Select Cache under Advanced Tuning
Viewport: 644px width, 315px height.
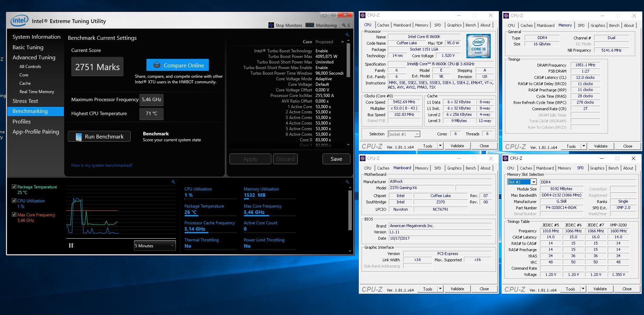pyautogui.click(x=25, y=83)
